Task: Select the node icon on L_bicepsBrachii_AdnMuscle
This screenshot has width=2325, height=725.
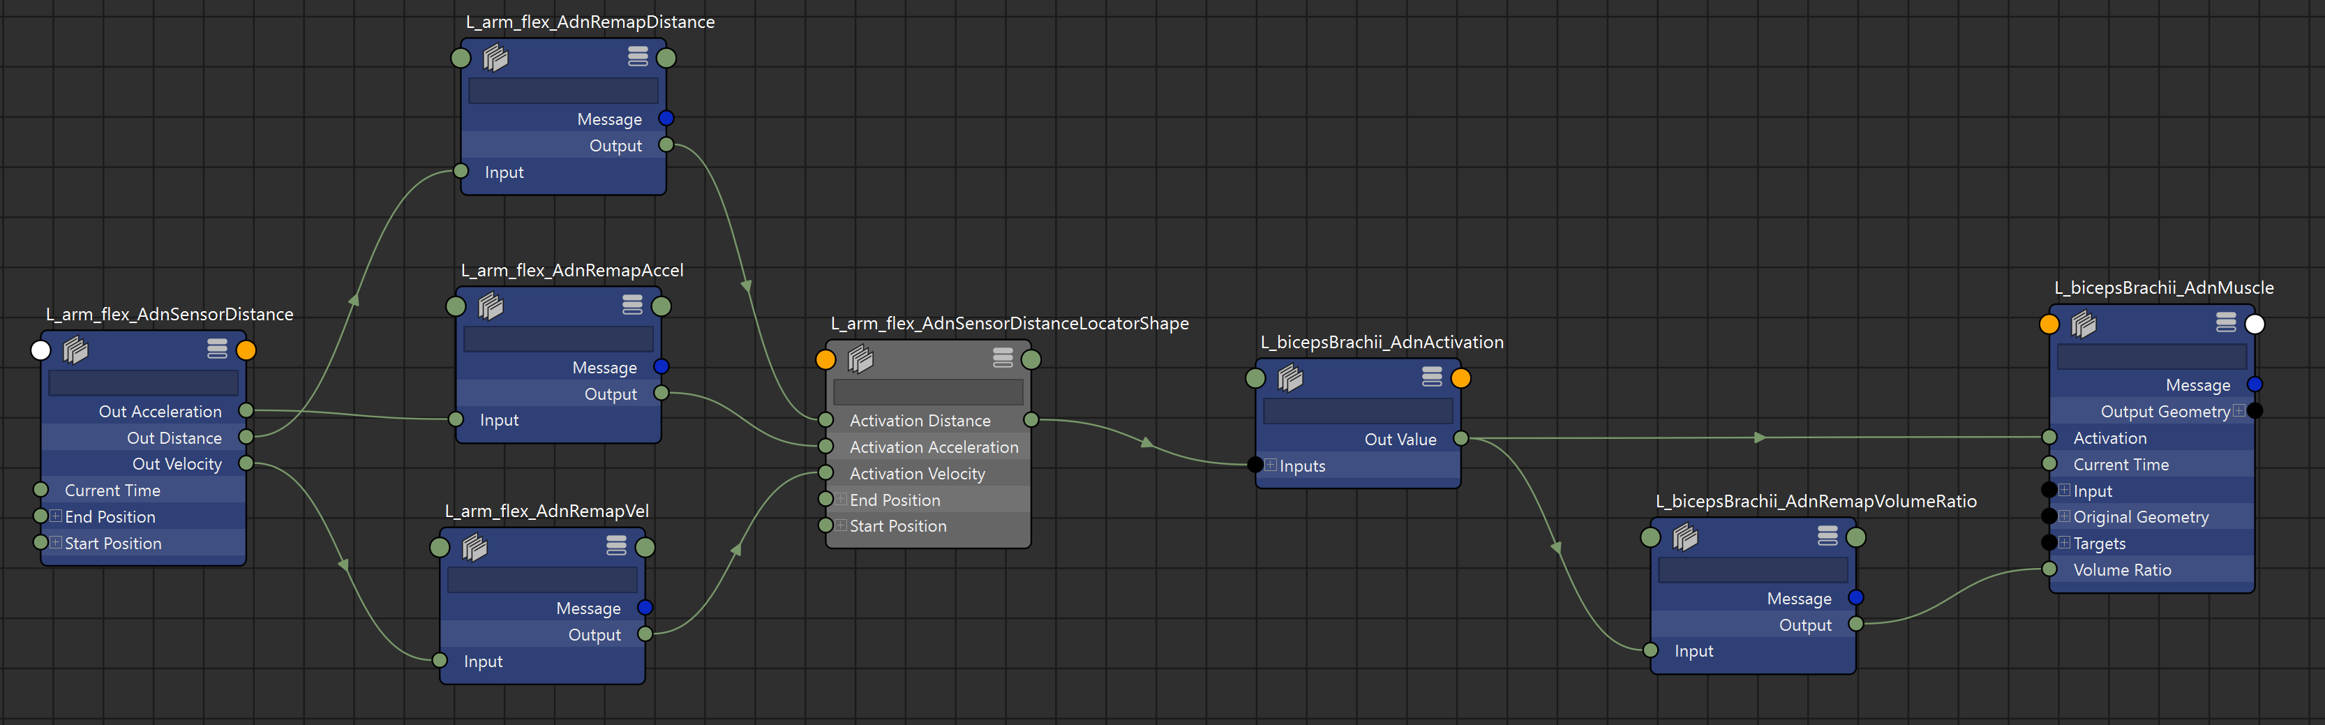Action: click(2085, 324)
